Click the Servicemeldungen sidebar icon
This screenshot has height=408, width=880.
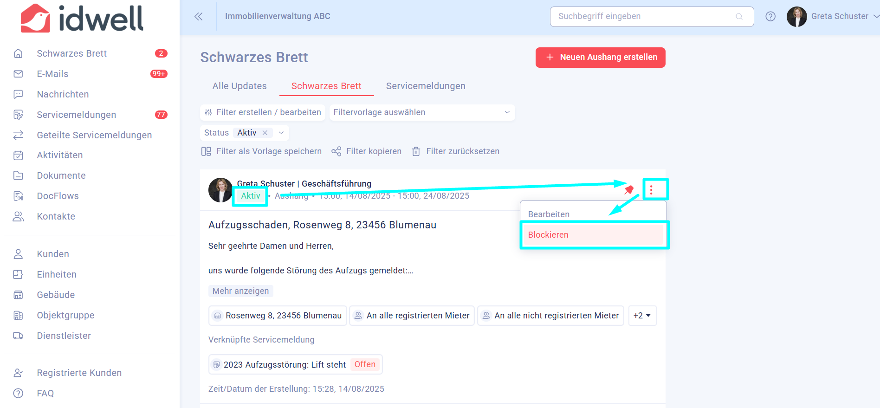[x=18, y=115]
